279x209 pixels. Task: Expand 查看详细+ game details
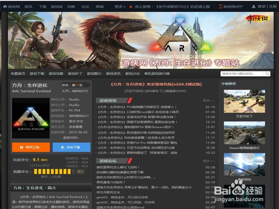click(71, 138)
